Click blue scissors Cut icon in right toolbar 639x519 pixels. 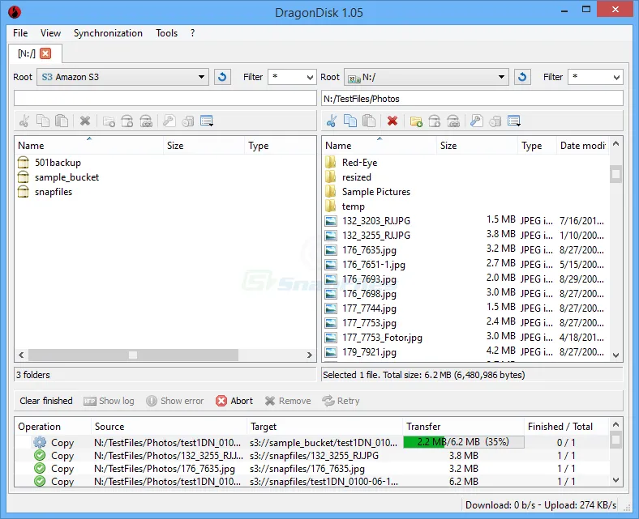(x=332, y=121)
